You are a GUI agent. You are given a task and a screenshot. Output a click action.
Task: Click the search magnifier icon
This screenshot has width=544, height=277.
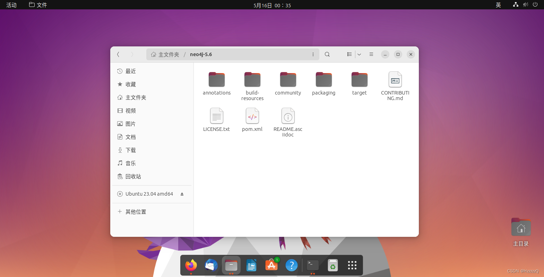[327, 54]
